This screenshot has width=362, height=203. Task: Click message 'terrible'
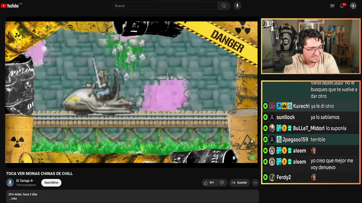tap(318, 140)
